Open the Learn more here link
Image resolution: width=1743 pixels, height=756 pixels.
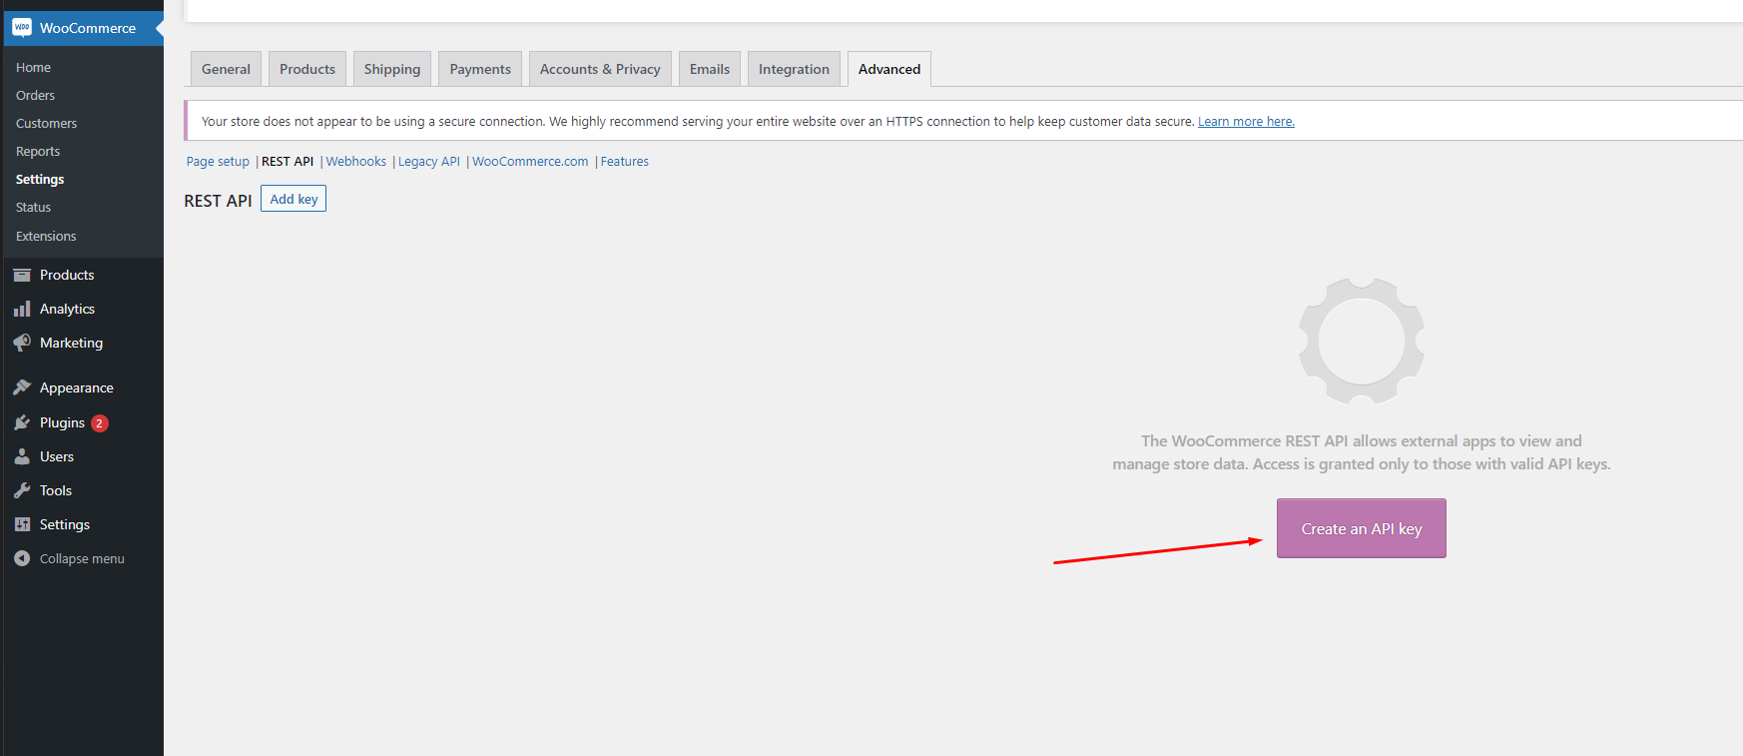tap(1246, 121)
